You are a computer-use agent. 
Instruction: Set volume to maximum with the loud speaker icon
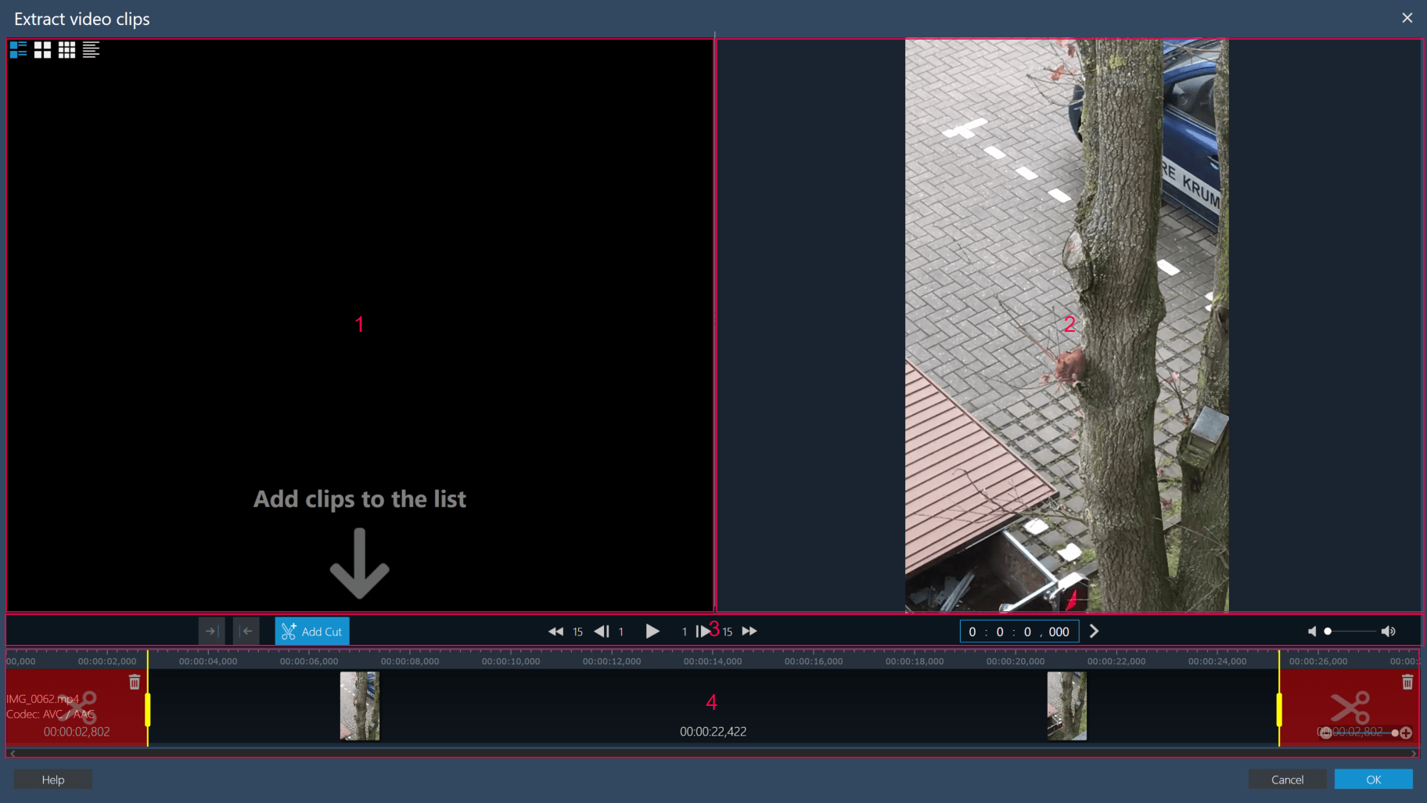(x=1388, y=632)
